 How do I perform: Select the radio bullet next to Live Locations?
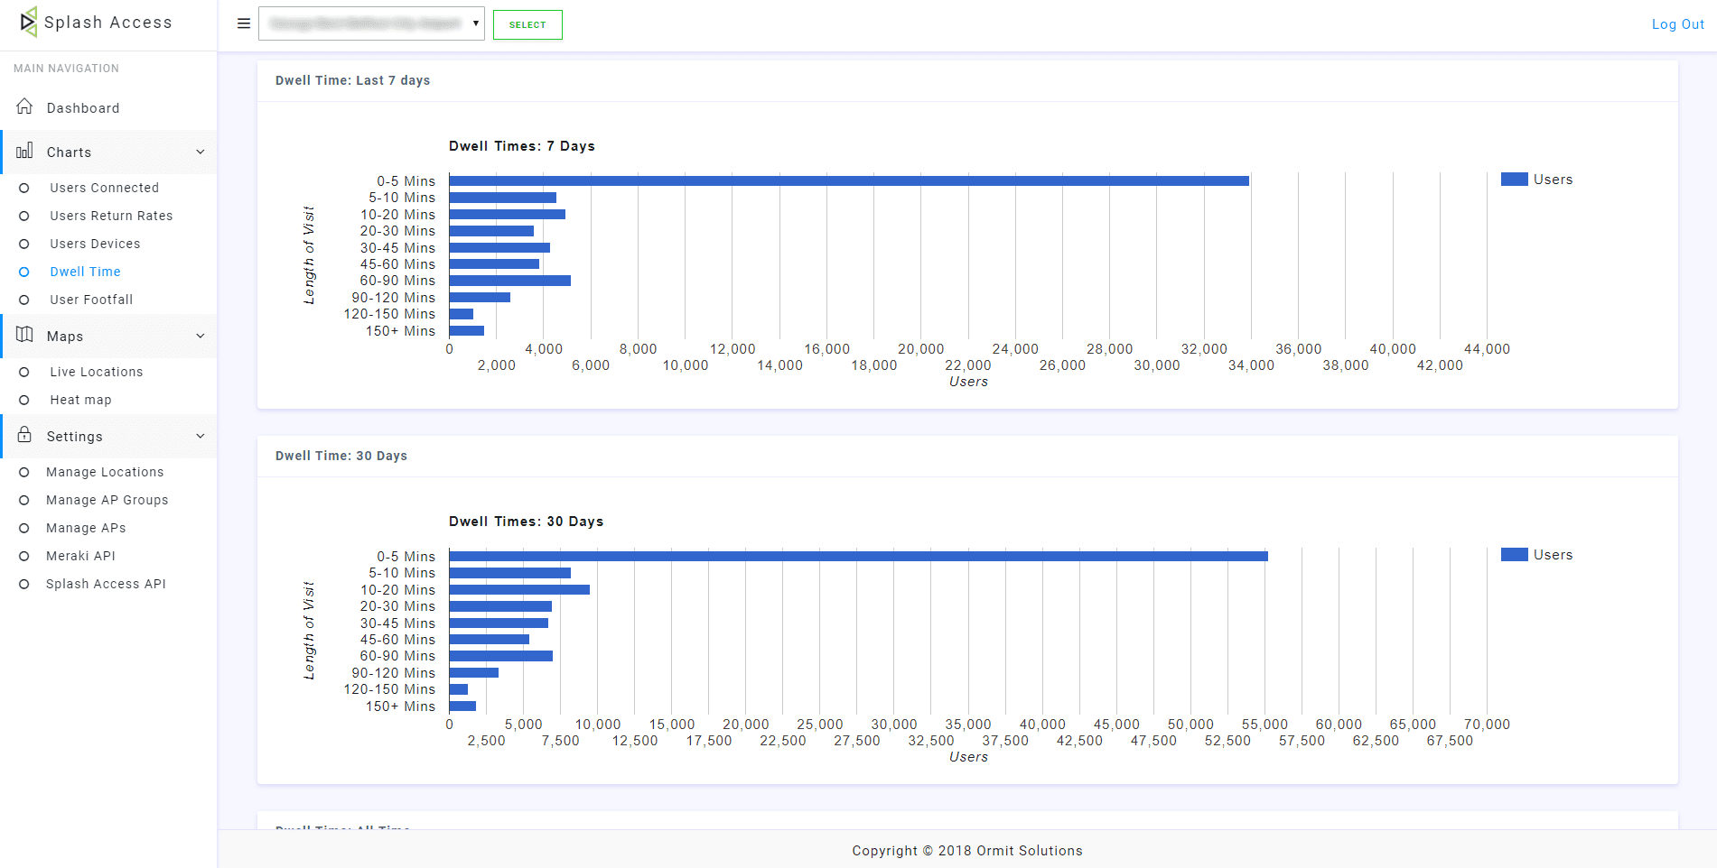point(24,372)
